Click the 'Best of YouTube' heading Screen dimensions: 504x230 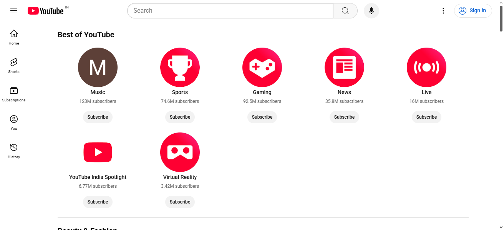pos(86,35)
